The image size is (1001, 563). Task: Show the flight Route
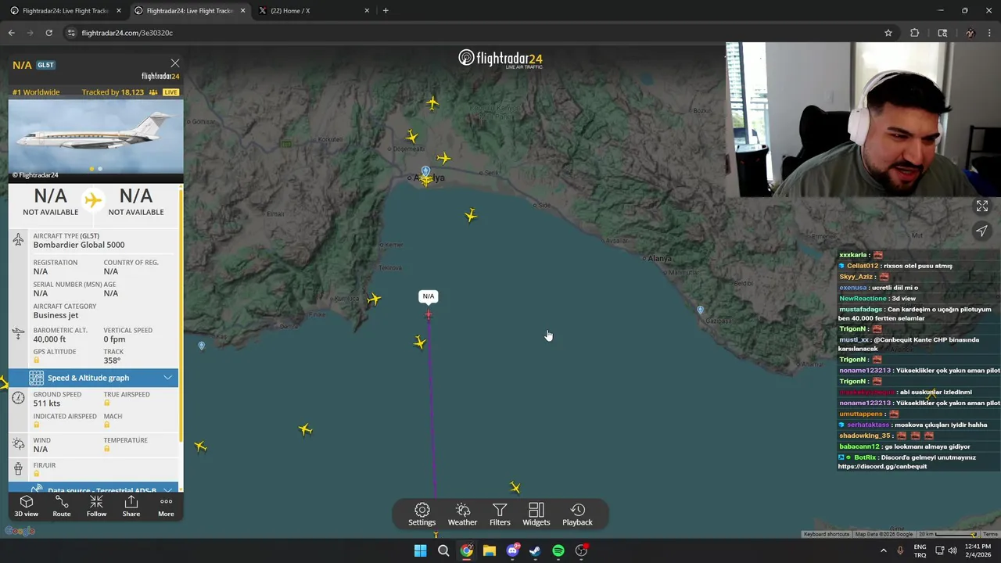point(62,506)
